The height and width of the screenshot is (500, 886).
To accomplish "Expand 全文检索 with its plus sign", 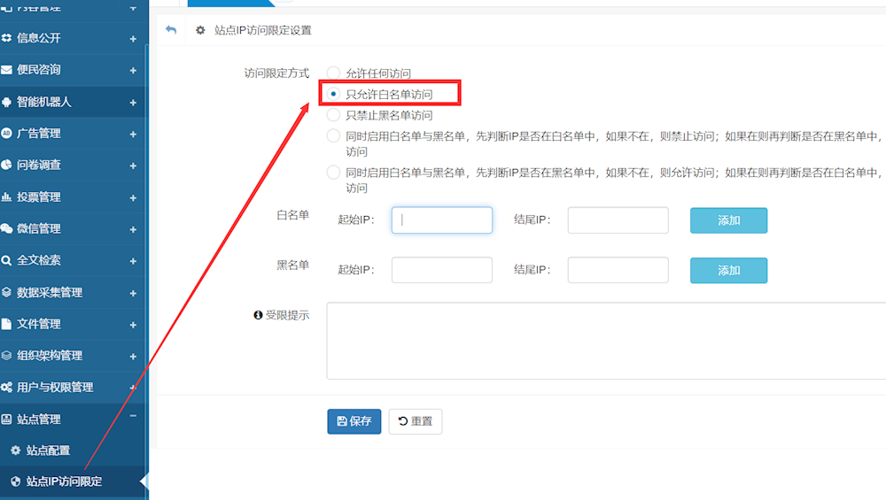I will click(x=134, y=261).
